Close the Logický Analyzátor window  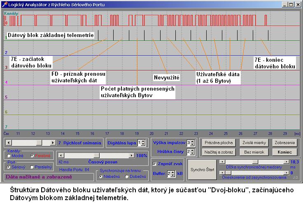298,5
